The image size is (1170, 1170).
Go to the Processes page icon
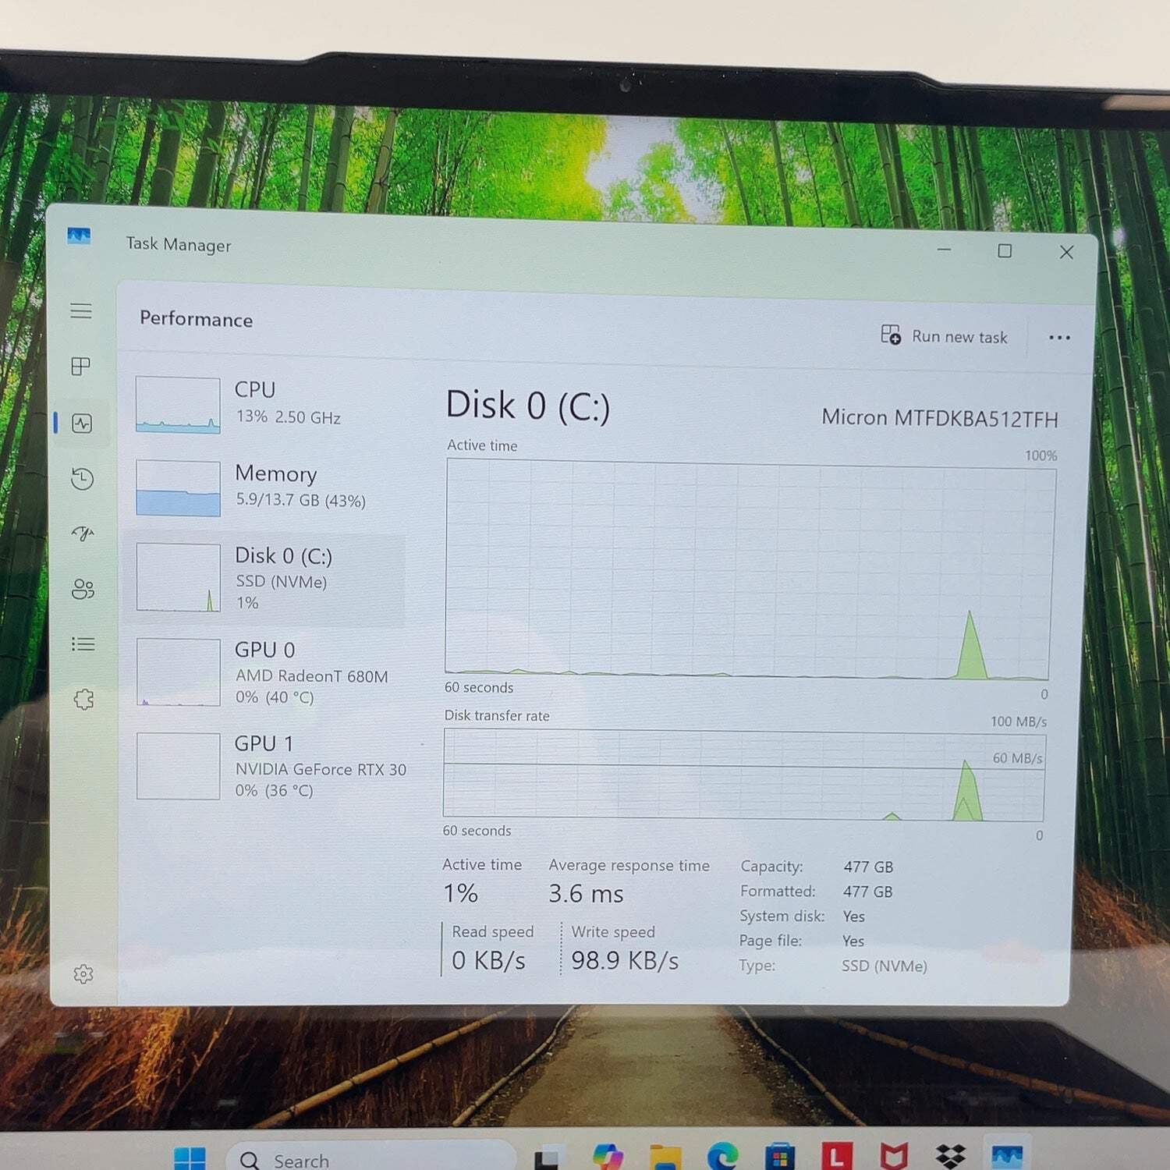point(81,366)
